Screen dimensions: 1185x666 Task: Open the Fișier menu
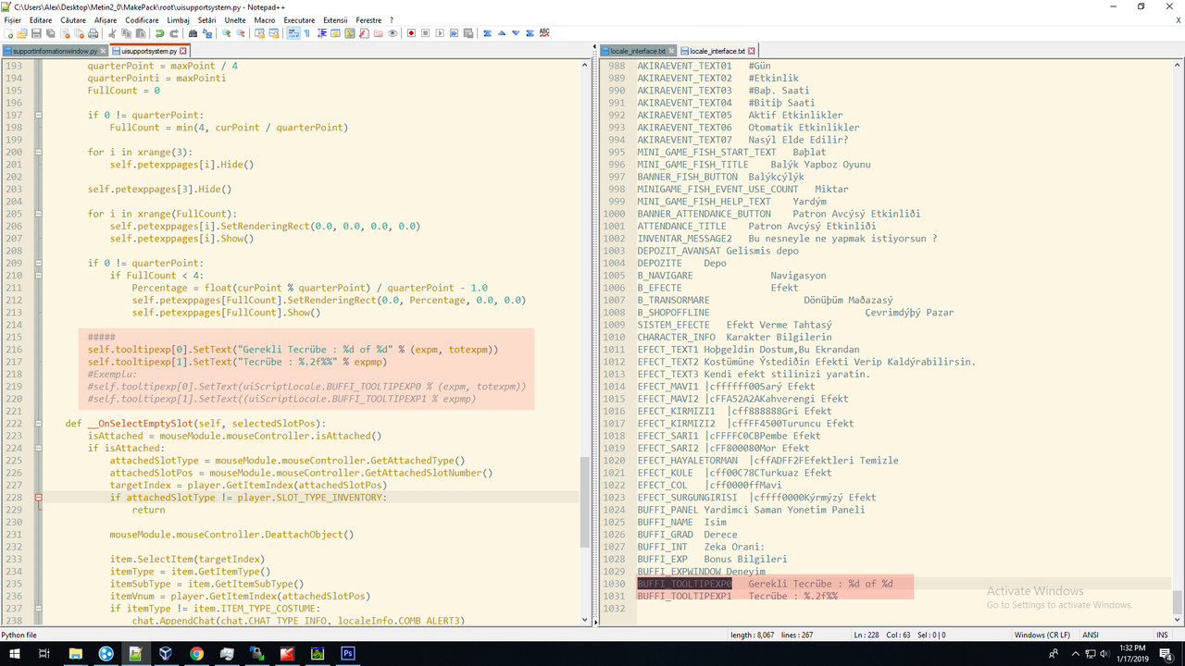coord(13,19)
